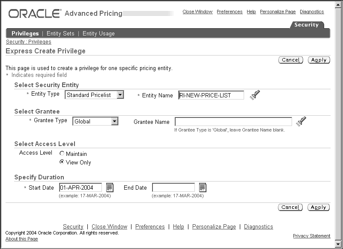Open End Date calendar picker

point(203,187)
